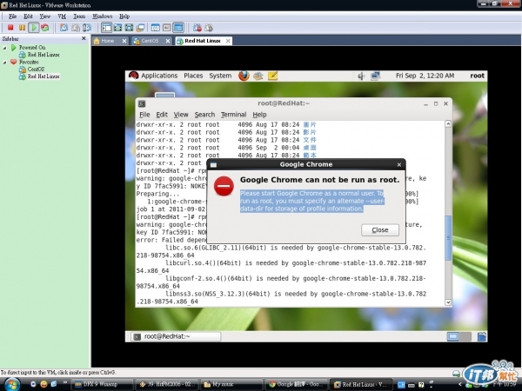Click the Record session toolbar icon
Screen dimensions: 522x391
point(197,28)
